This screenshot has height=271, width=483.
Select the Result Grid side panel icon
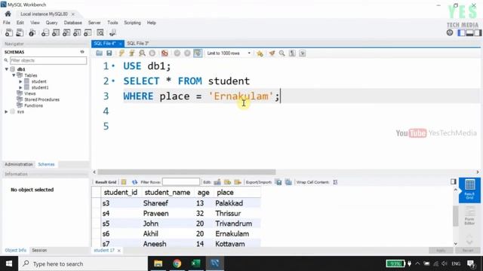[469, 190]
